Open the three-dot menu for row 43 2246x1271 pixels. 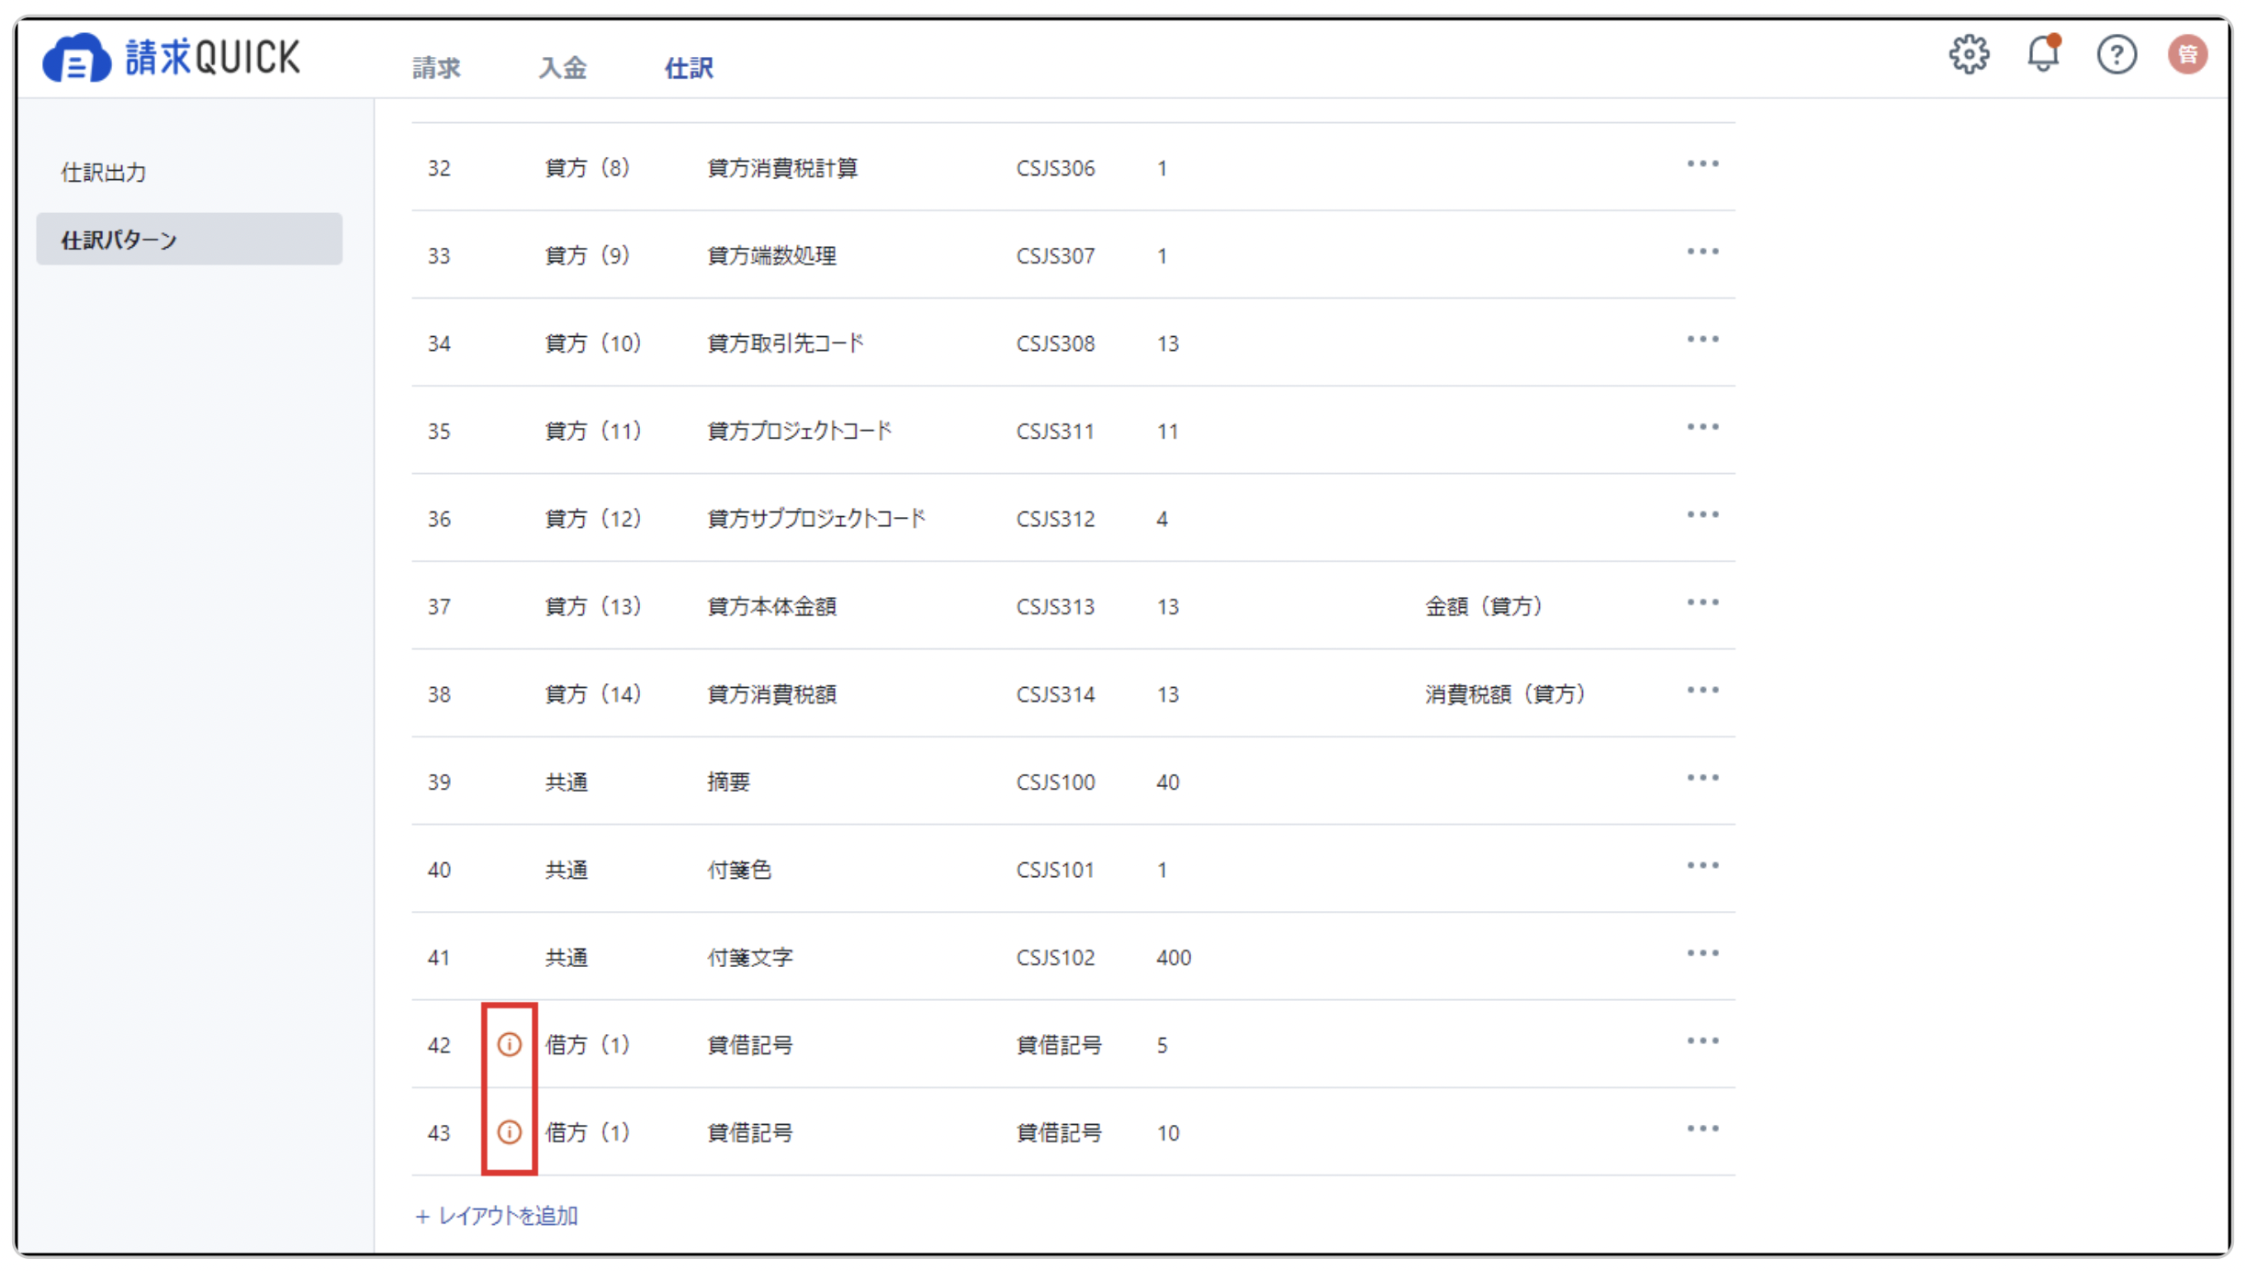pyautogui.click(x=1701, y=1130)
